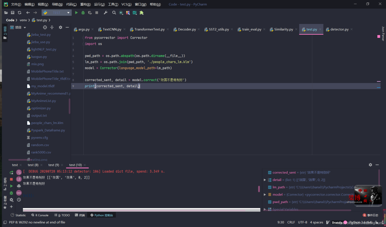Hide the project panel with the minus icon

(67, 27)
